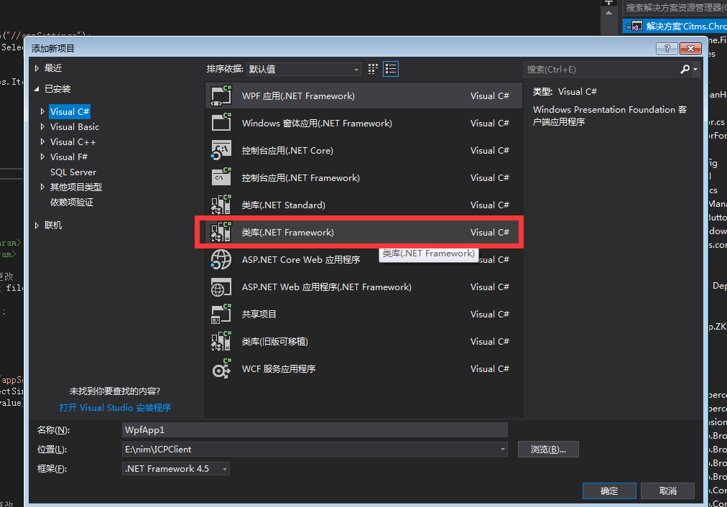Expand the 最近 tree node

click(x=37, y=68)
